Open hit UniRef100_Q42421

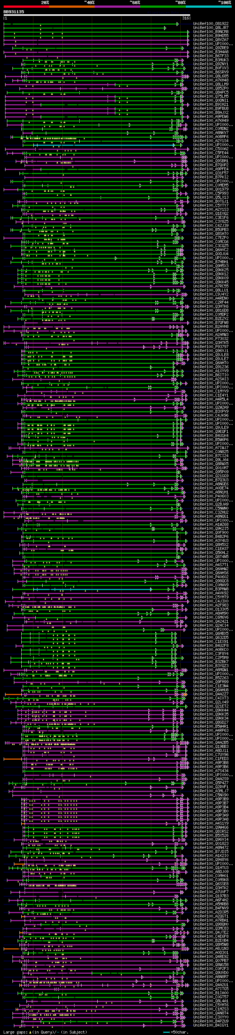pos(211,621)
